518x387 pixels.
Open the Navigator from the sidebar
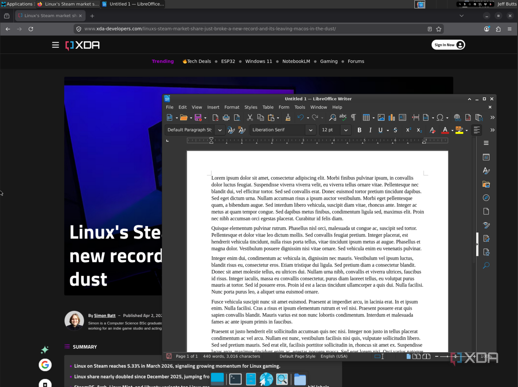pyautogui.click(x=486, y=198)
